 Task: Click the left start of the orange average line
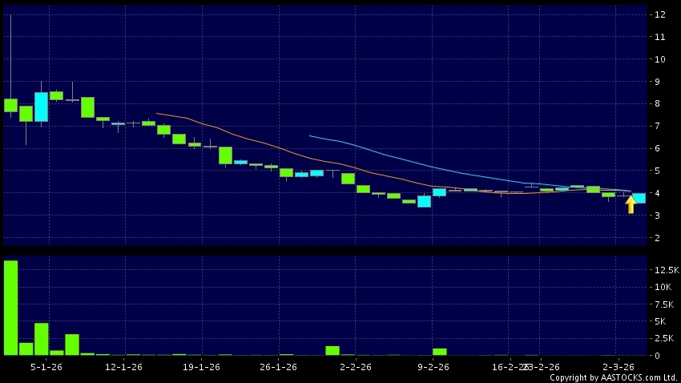coord(156,114)
